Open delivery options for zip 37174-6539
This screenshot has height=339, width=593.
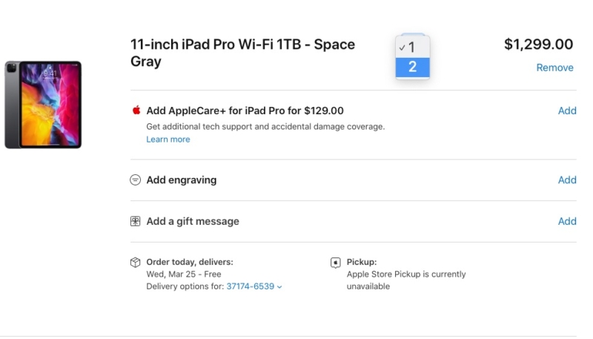tap(254, 286)
